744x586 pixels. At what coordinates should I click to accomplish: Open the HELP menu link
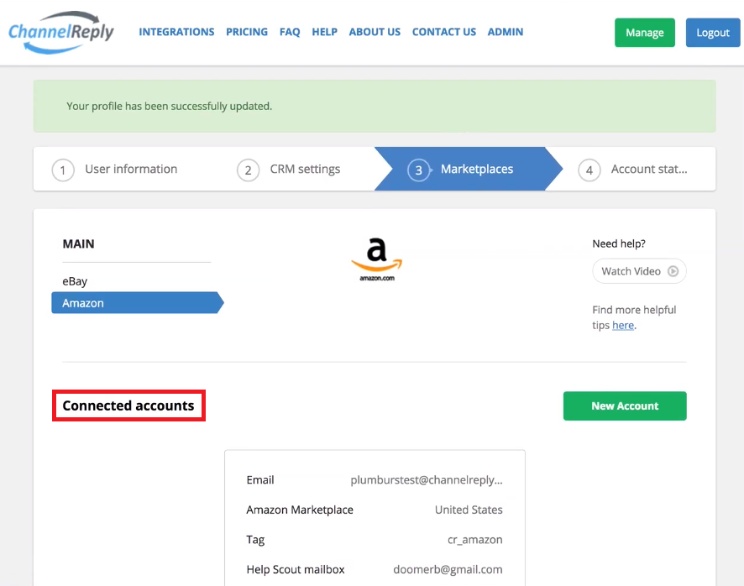(324, 32)
